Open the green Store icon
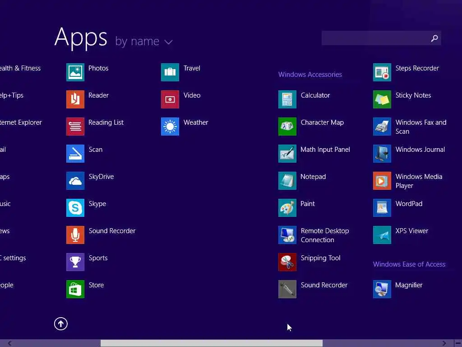The image size is (462, 347). pos(75,290)
